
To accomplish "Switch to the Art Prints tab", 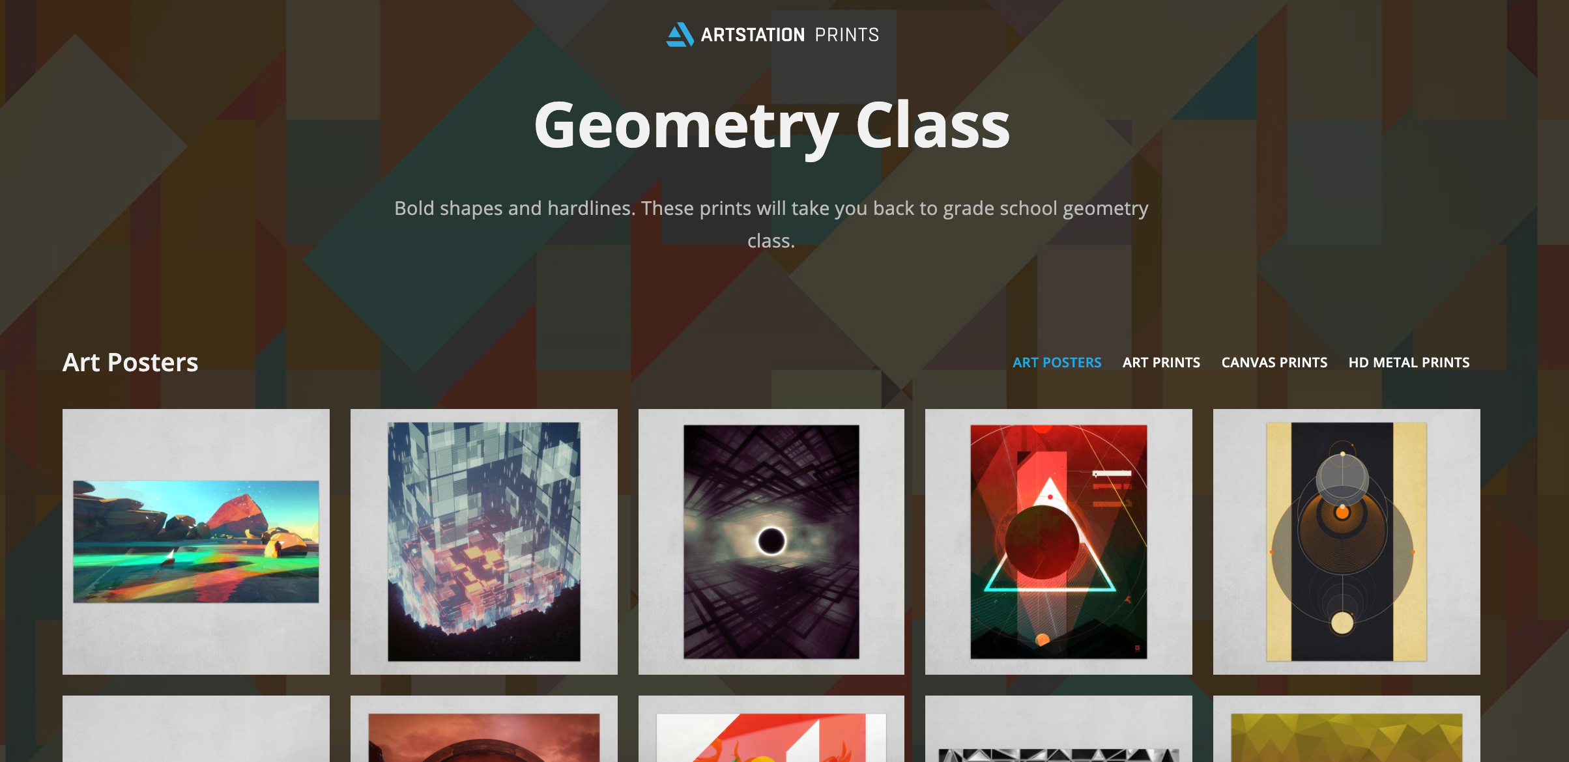I will [1161, 362].
